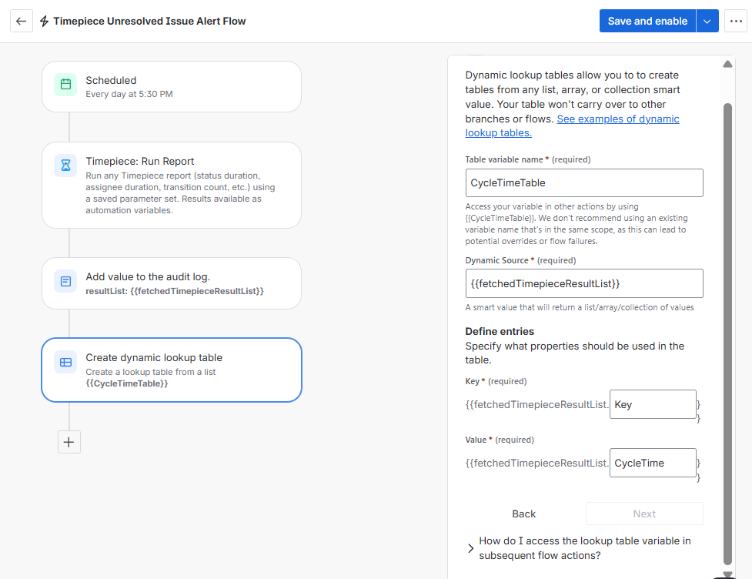The height and width of the screenshot is (579, 752).
Task: Click the Define entries heading
Action: click(500, 332)
